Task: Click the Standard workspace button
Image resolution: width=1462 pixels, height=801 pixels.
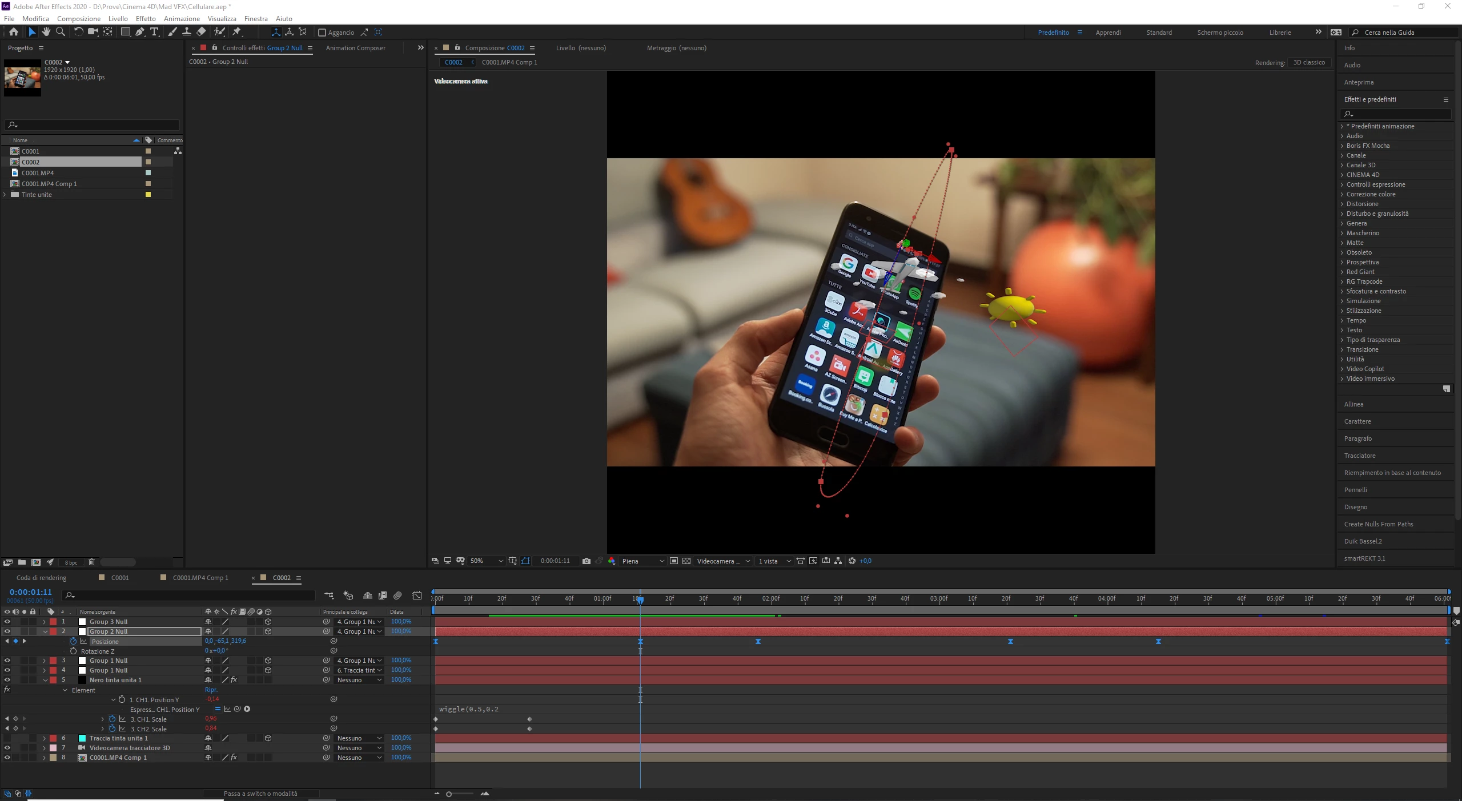Action: click(1159, 33)
